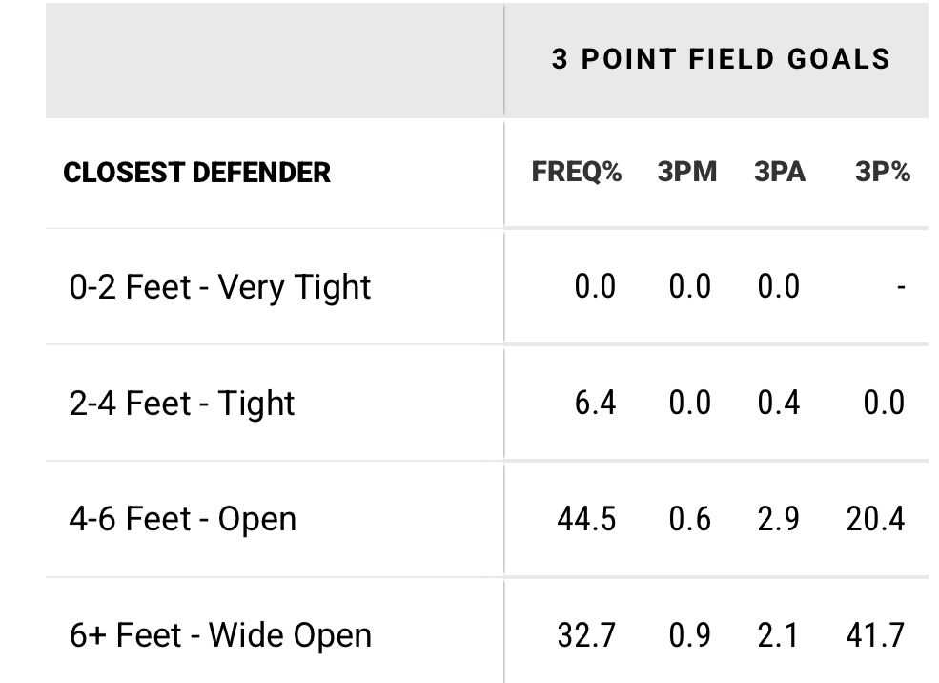
Task: Click the 0.6 makes value
Action: pos(689,520)
